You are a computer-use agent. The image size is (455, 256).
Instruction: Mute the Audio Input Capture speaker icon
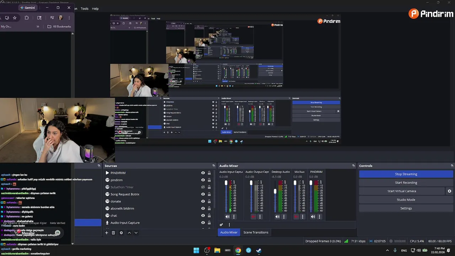(x=227, y=217)
